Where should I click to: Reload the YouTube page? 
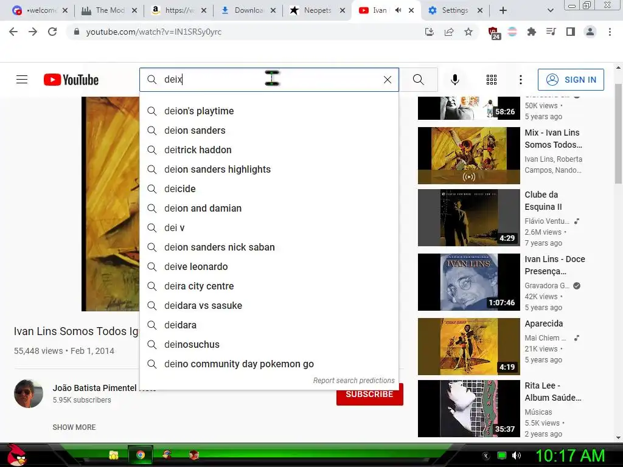(x=52, y=32)
